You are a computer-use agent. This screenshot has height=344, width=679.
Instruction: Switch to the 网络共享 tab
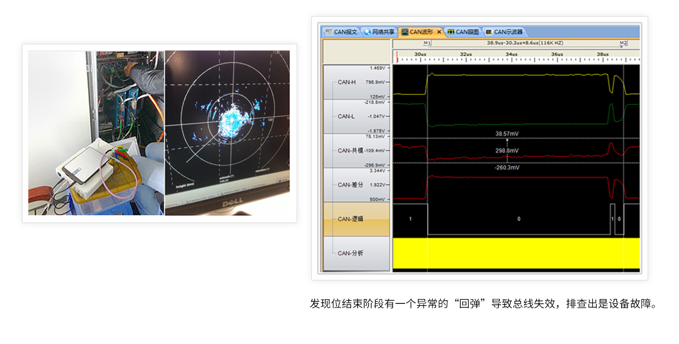pos(383,32)
